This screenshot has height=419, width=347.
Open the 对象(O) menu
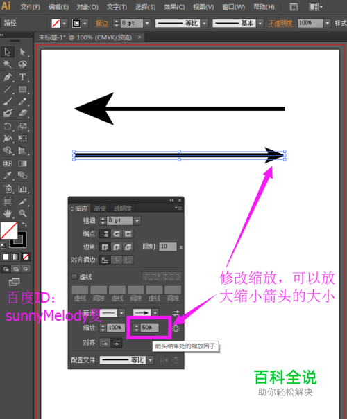click(87, 7)
